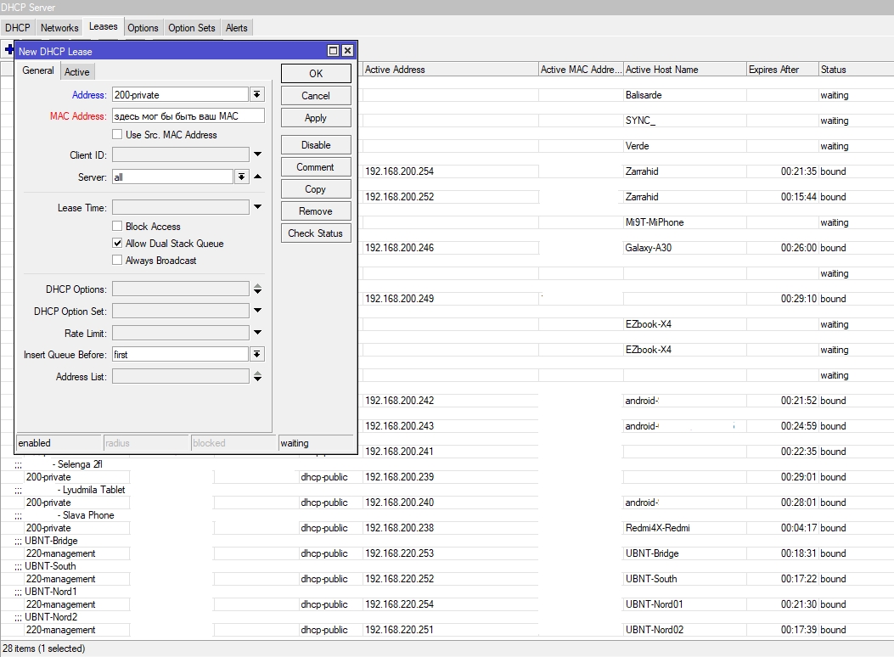Click the blue plus add icon
894x657 pixels.
tap(8, 49)
